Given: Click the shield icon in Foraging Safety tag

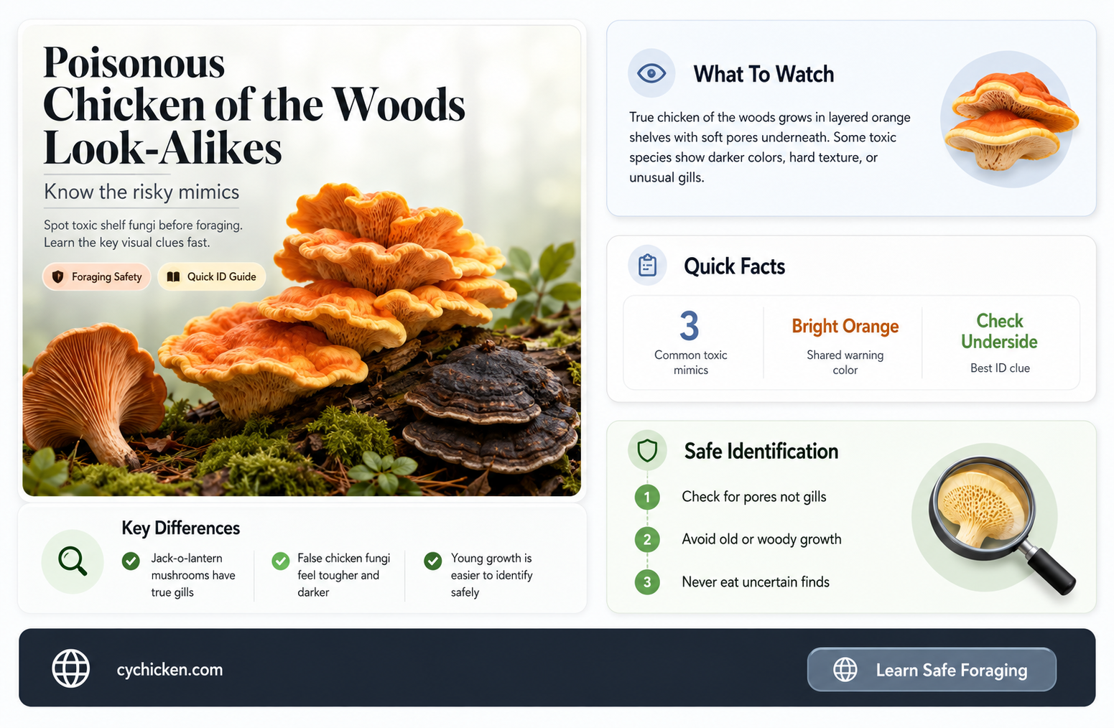Looking at the screenshot, I should click(x=58, y=276).
